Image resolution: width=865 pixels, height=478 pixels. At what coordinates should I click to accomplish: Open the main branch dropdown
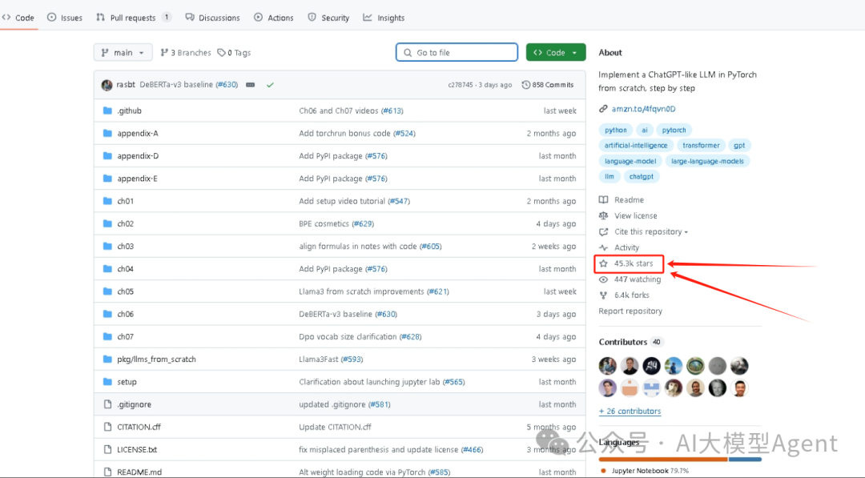(x=123, y=52)
